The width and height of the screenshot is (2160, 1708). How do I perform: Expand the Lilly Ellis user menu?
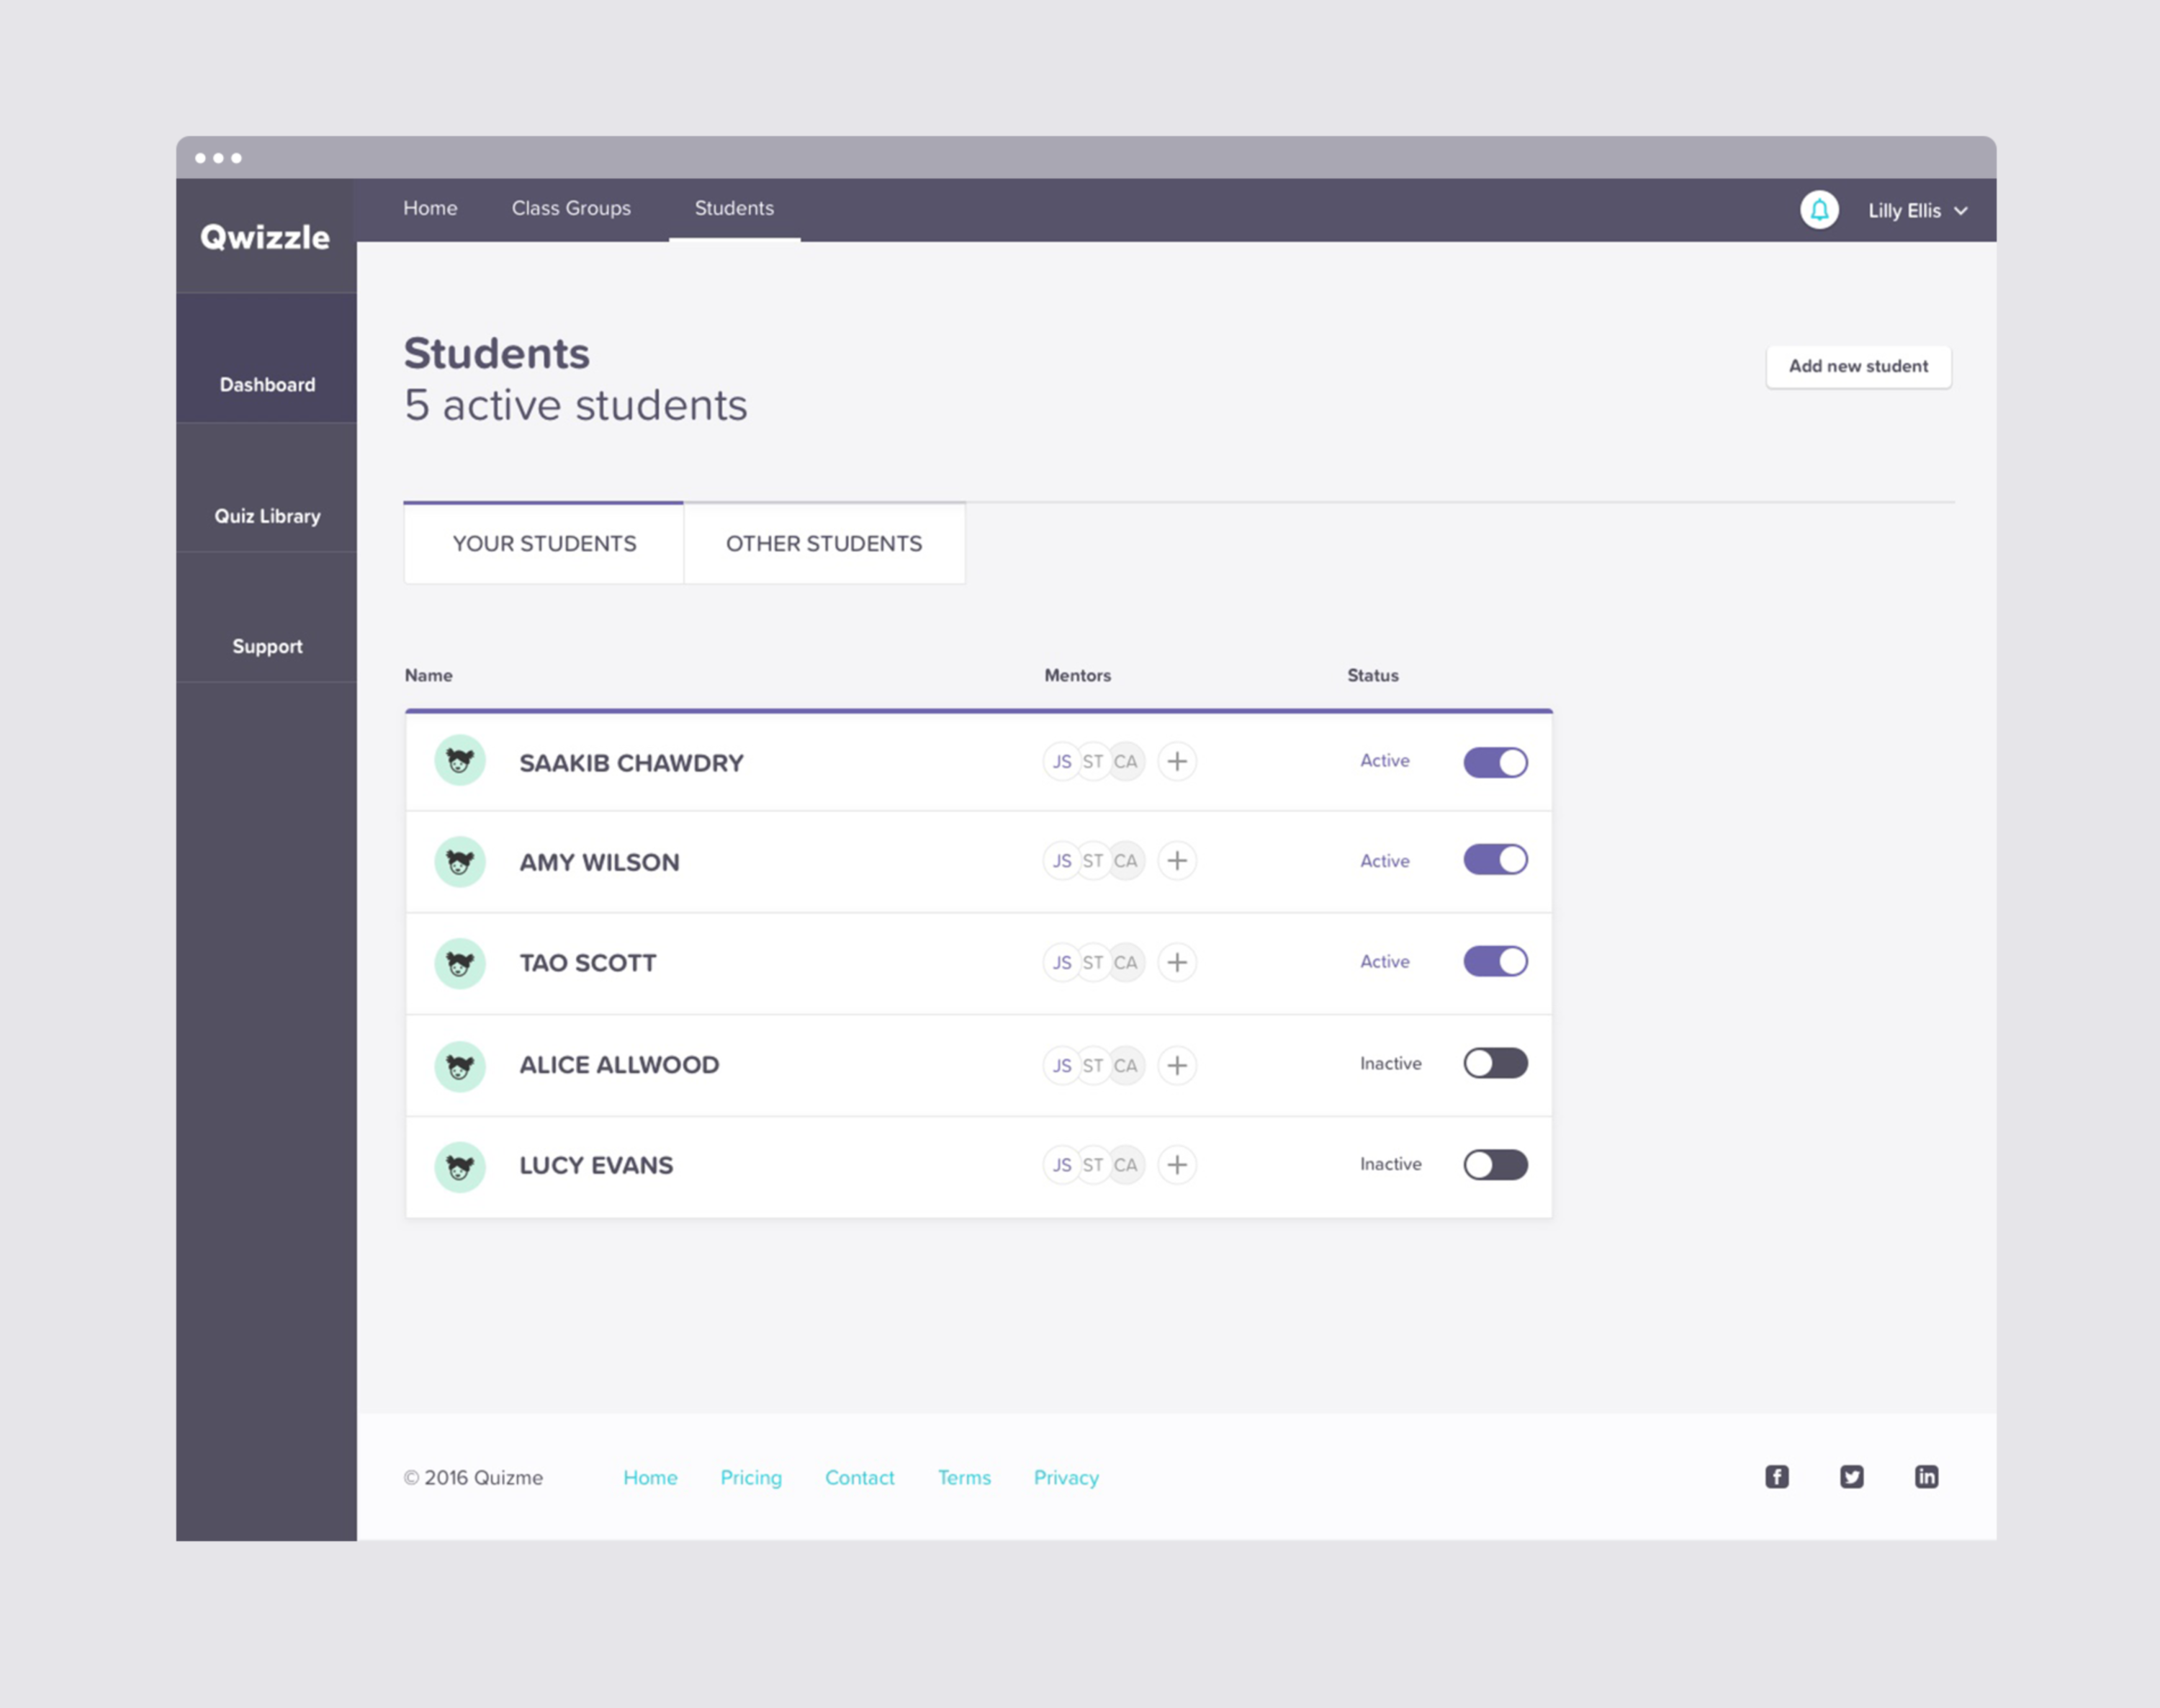tap(1918, 211)
